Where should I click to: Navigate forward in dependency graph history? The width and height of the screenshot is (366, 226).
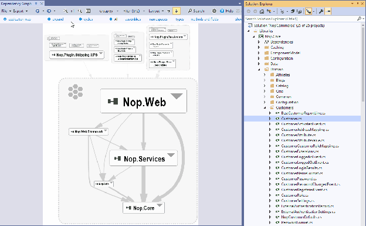point(49,11)
